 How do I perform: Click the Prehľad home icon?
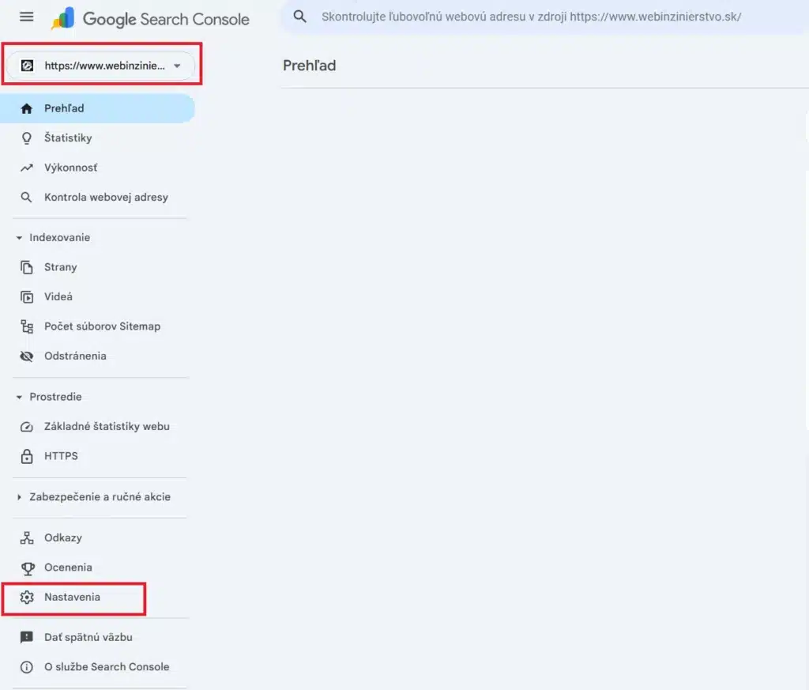pyautogui.click(x=27, y=107)
